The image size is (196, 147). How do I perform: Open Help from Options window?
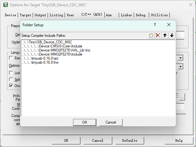tap(179, 141)
